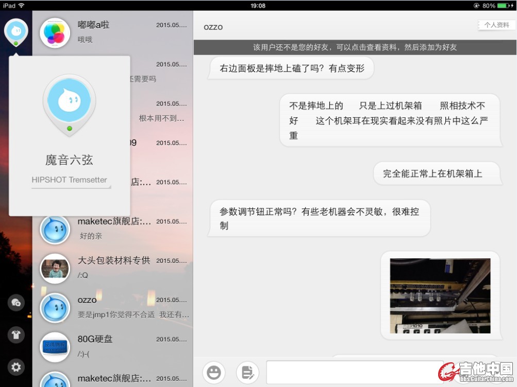The image size is (517, 387).
Task: Open the 个人资料 profile button
Action: click(496, 25)
